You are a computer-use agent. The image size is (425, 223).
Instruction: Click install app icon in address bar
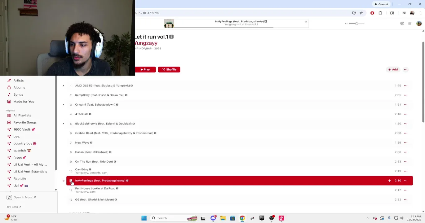point(354,13)
